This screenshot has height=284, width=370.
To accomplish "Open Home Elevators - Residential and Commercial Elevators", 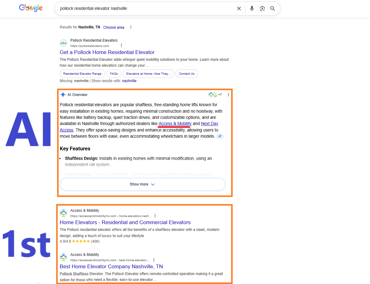I will (x=125, y=222).
